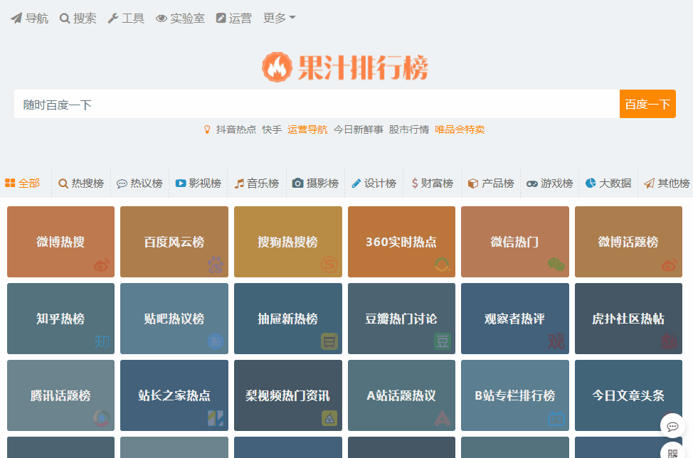Open the 虎扑社区热帖 card
Image resolution: width=693 pixels, height=458 pixels.
click(628, 319)
